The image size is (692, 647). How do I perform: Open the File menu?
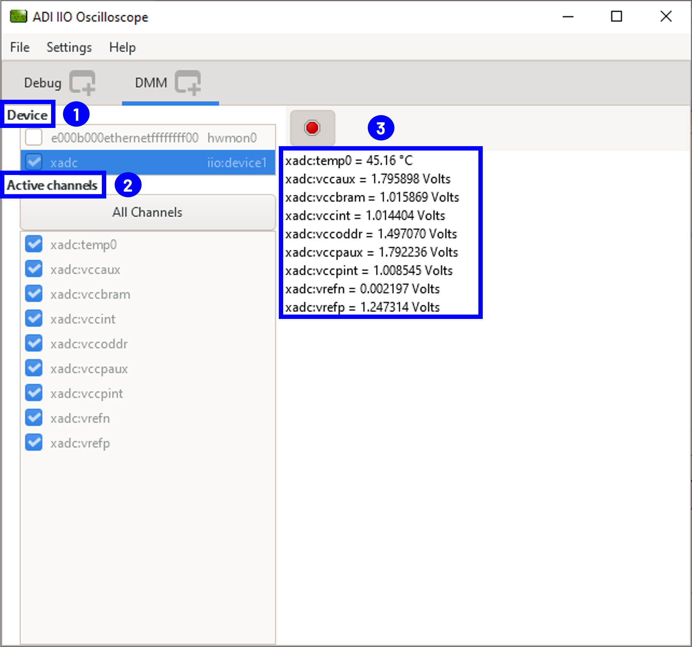(x=20, y=47)
